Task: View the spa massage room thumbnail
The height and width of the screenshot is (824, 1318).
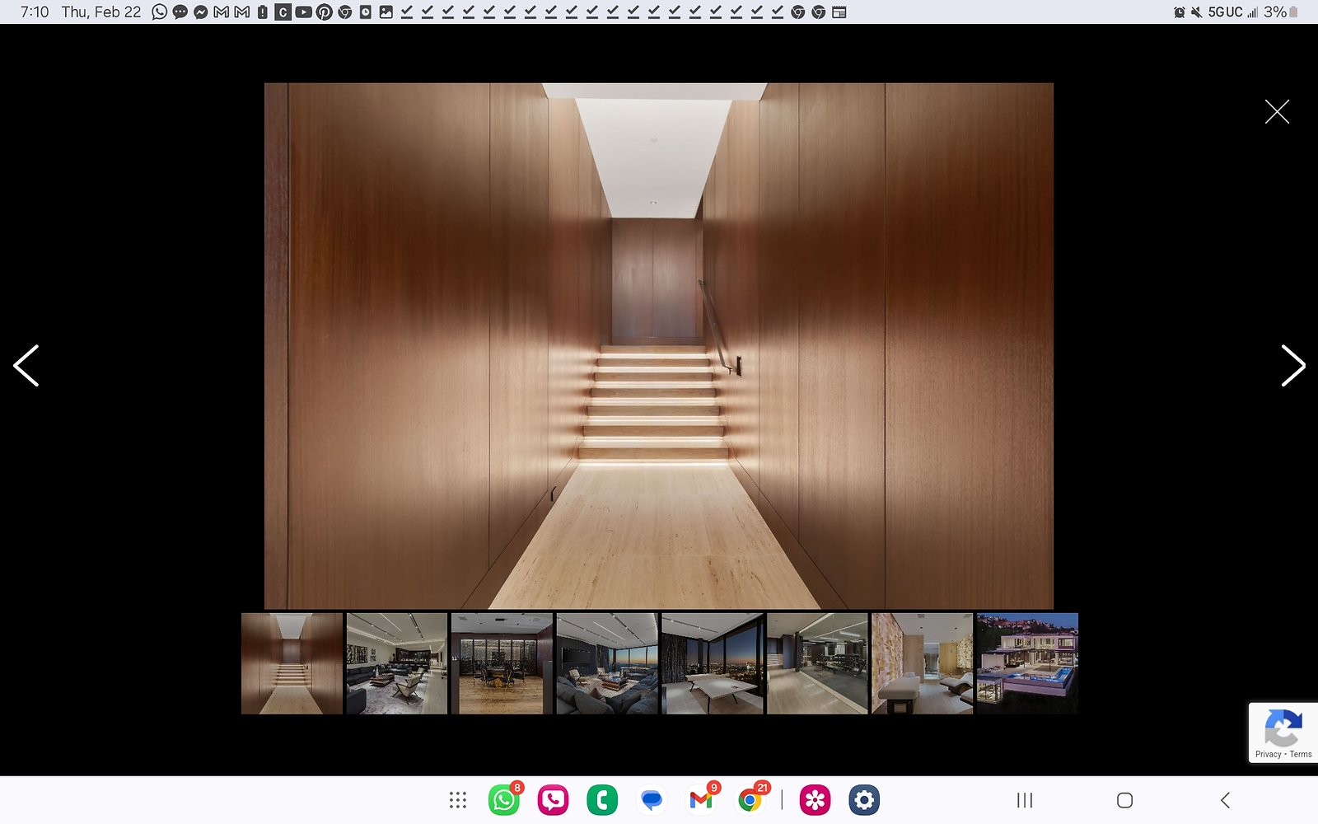Action: pyautogui.click(x=923, y=663)
